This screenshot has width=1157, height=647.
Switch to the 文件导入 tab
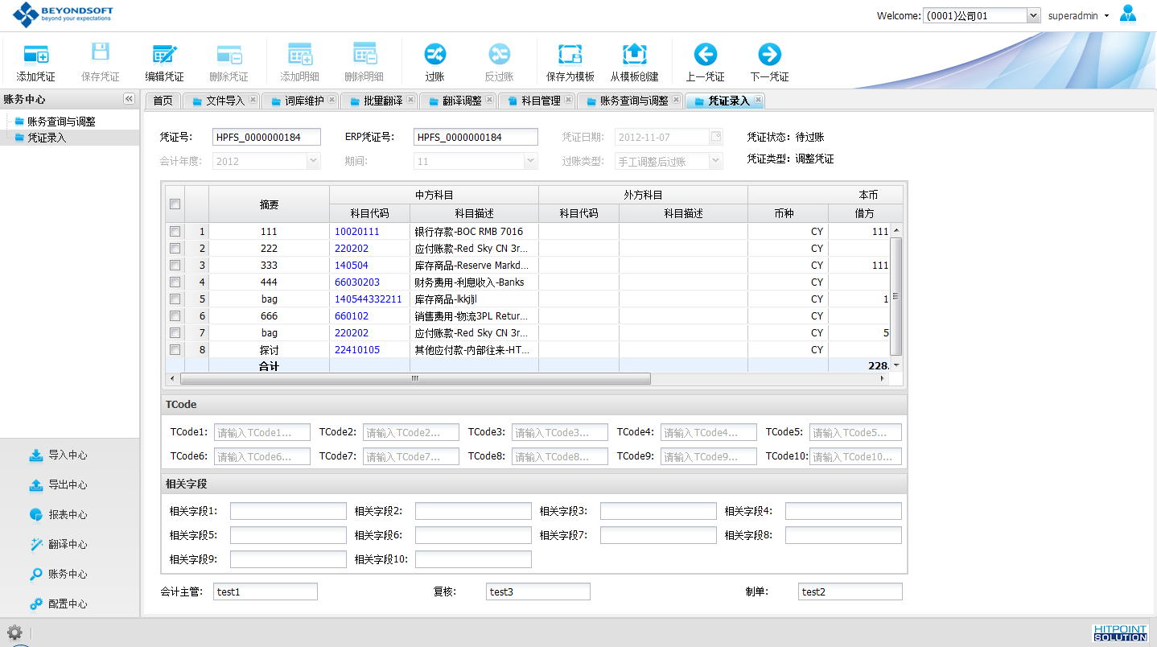click(x=224, y=101)
